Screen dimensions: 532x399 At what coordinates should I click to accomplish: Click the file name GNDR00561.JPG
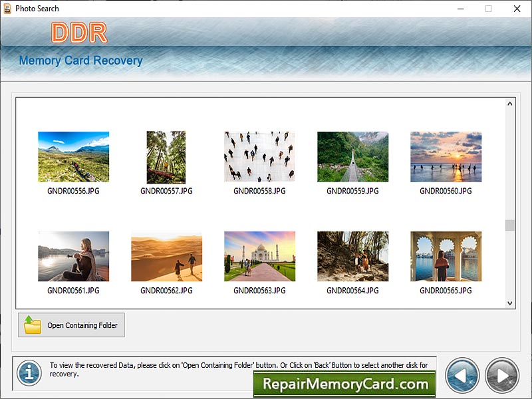(73, 291)
